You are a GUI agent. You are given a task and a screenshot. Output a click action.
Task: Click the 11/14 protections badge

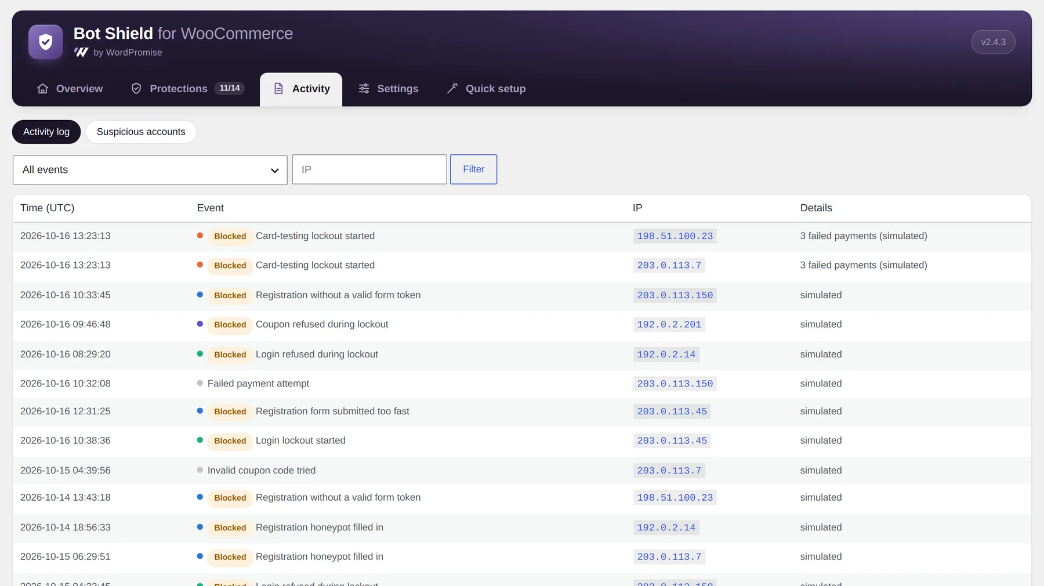point(230,88)
